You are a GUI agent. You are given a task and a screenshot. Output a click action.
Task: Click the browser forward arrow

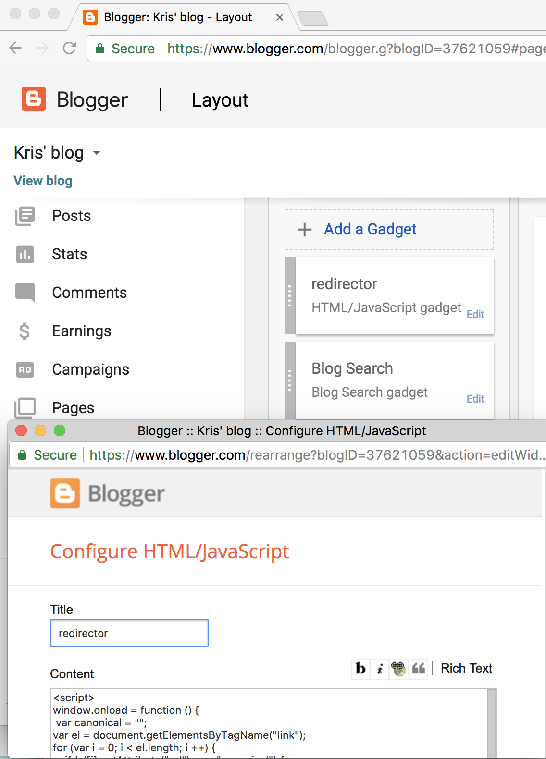tap(42, 48)
